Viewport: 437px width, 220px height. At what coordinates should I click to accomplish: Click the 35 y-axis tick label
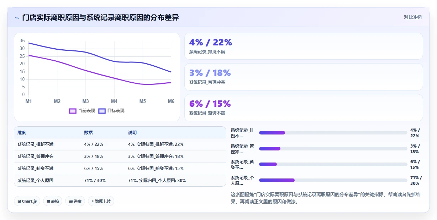tap(22, 41)
